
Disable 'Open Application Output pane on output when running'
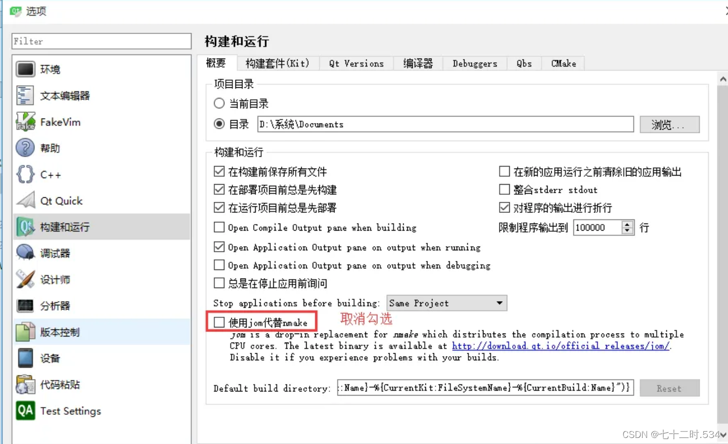tap(219, 247)
